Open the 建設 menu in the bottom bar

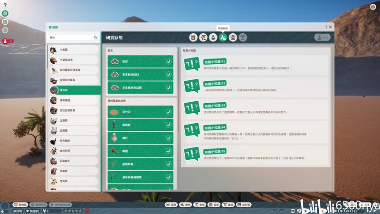point(228,205)
